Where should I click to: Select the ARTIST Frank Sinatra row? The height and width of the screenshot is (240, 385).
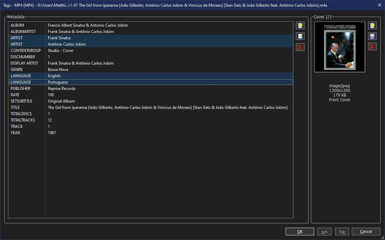point(151,38)
